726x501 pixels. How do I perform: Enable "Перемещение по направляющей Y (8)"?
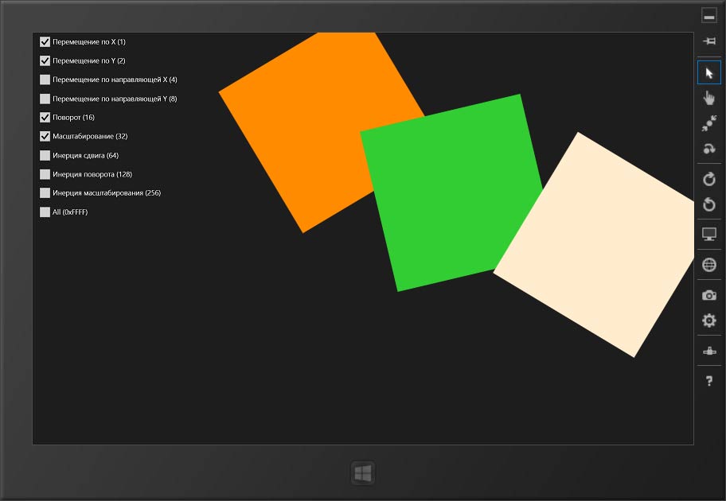point(45,99)
